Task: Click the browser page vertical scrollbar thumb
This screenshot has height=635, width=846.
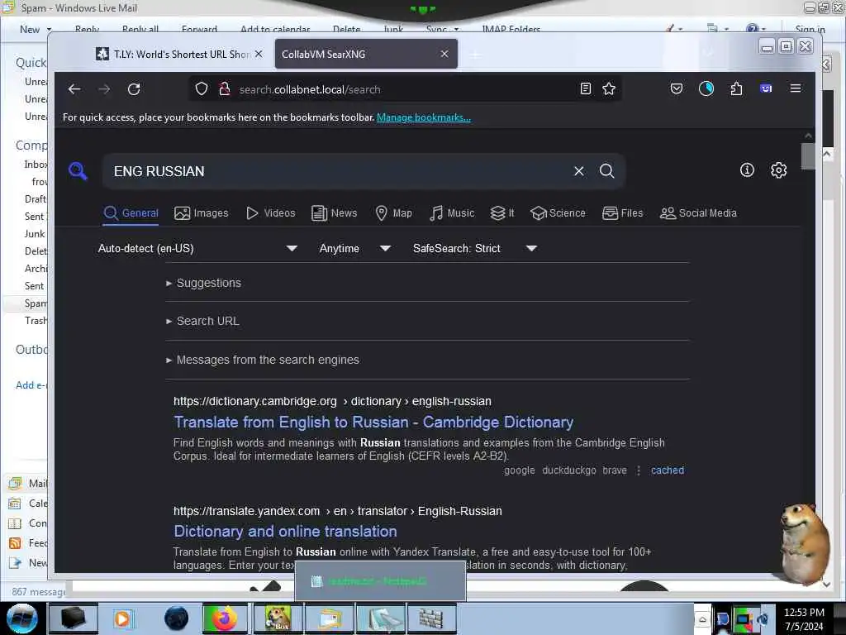Action: point(808,156)
